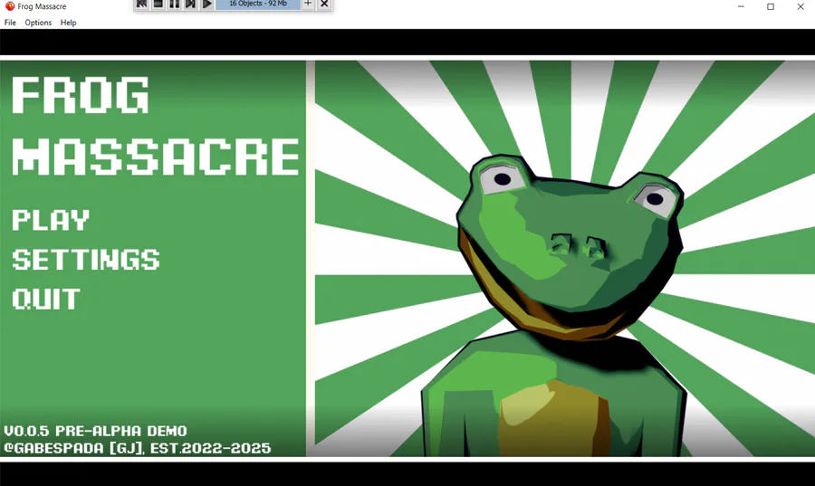Screen dimensions: 815x486
Task: Click the FROG MASSACRE title logo
Action: [x=156, y=126]
